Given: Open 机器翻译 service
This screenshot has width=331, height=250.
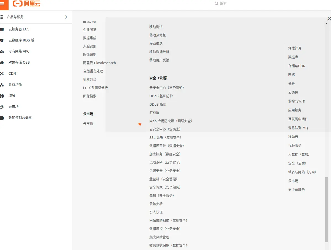Looking at the screenshot, I should pyautogui.click(x=90, y=80).
